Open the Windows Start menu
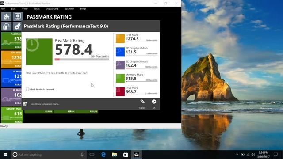Viewport: 283px width, 159px height. [5, 155]
